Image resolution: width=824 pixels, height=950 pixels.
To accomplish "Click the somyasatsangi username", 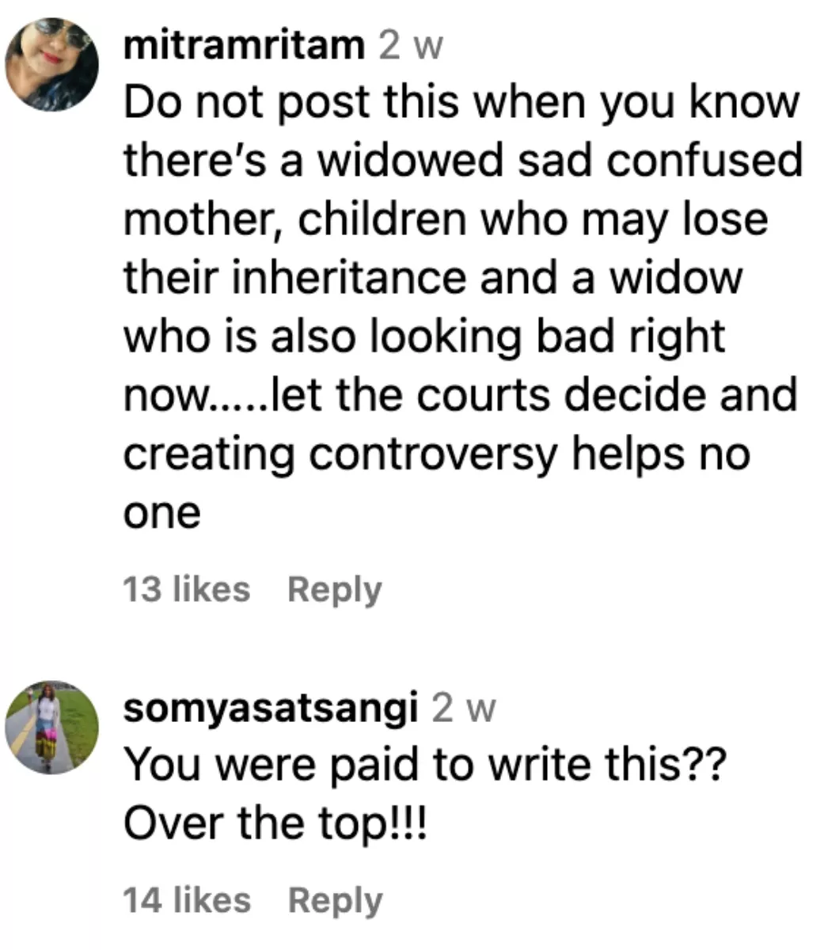I will 271,709.
